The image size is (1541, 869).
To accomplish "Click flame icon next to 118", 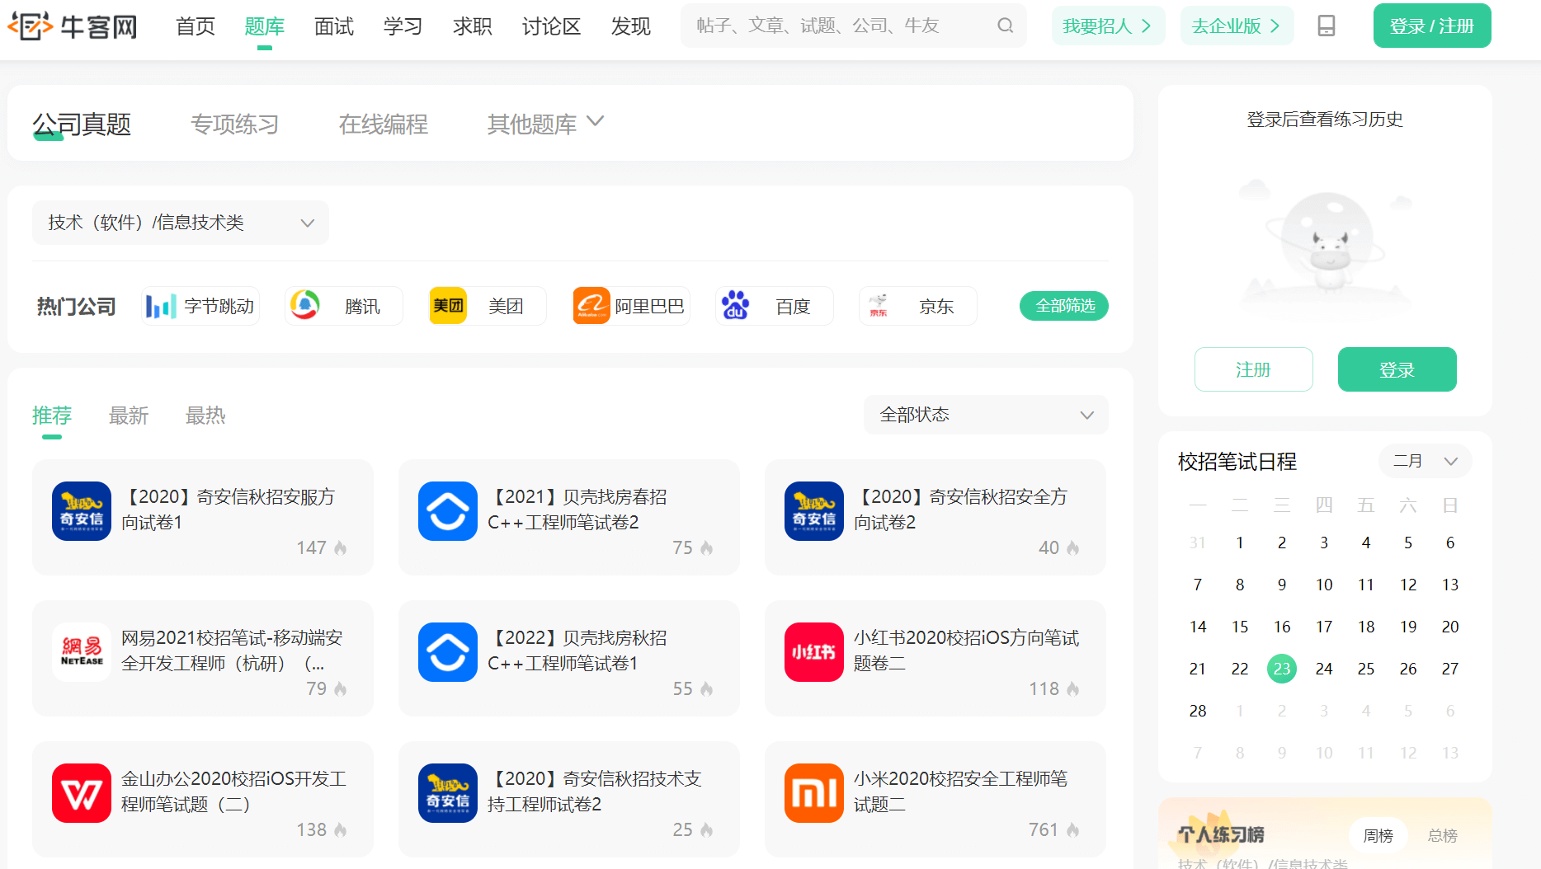I will pos(1073,689).
